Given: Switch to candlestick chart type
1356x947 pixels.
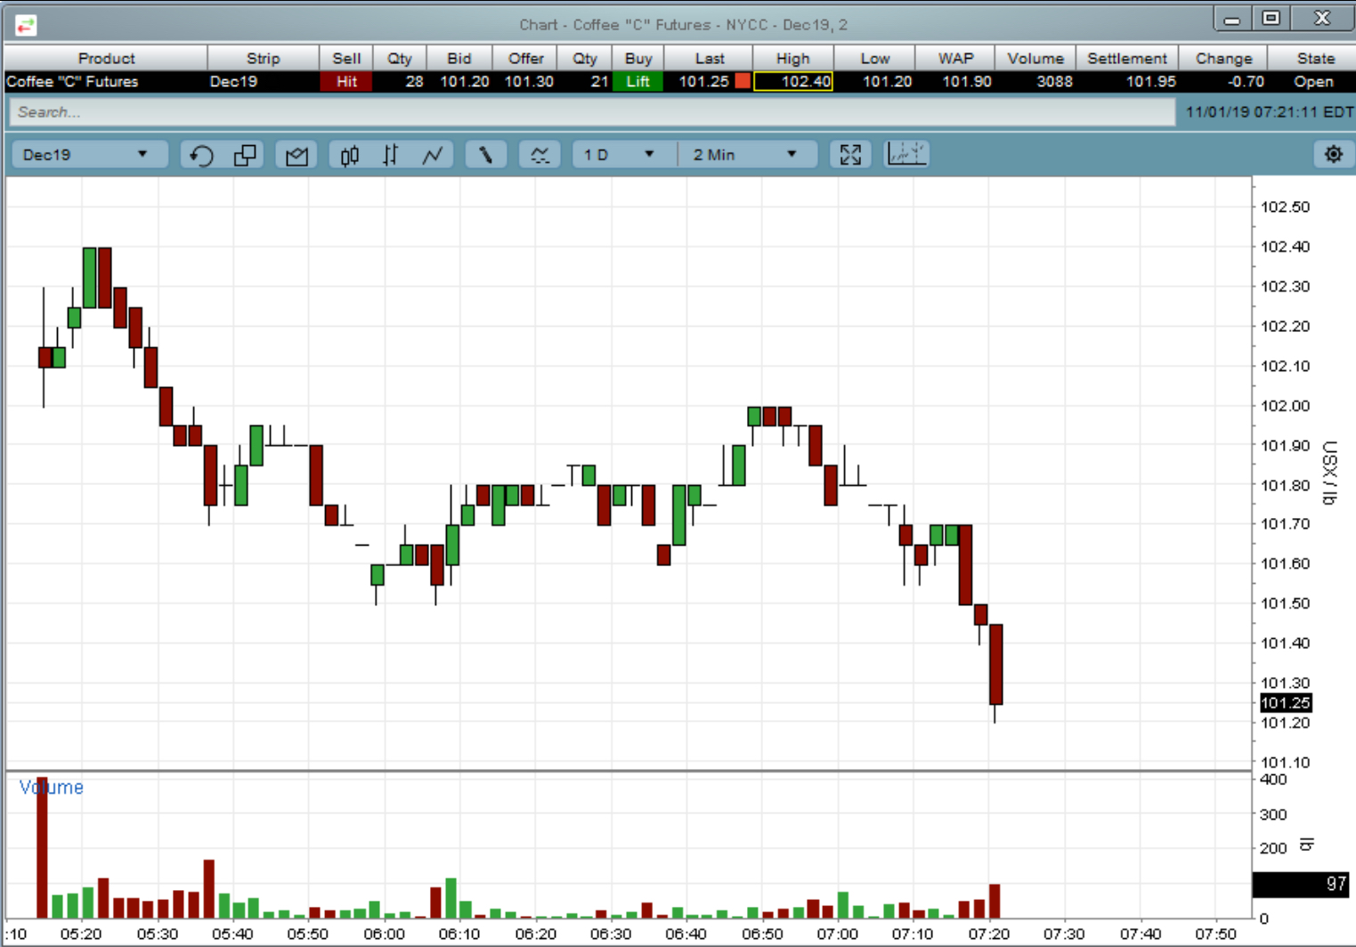Looking at the screenshot, I should tap(350, 155).
